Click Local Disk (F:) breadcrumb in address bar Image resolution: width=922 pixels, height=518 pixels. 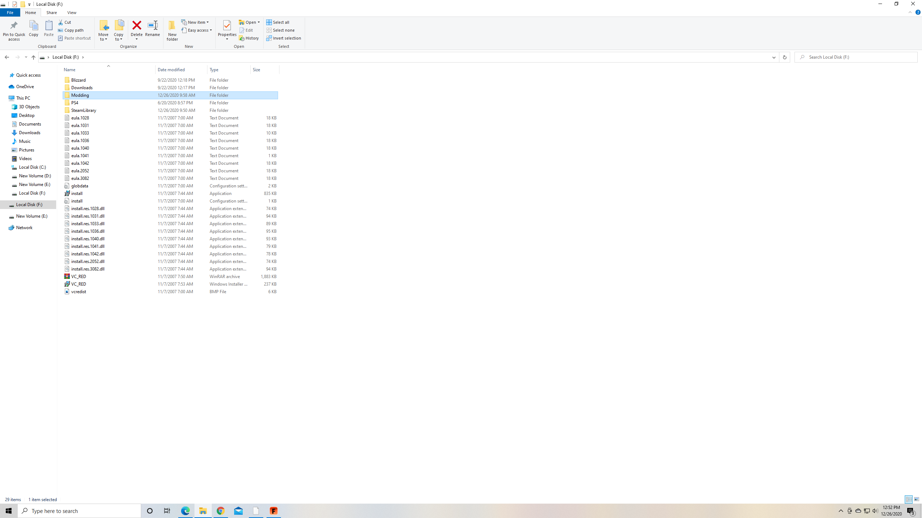[66, 57]
